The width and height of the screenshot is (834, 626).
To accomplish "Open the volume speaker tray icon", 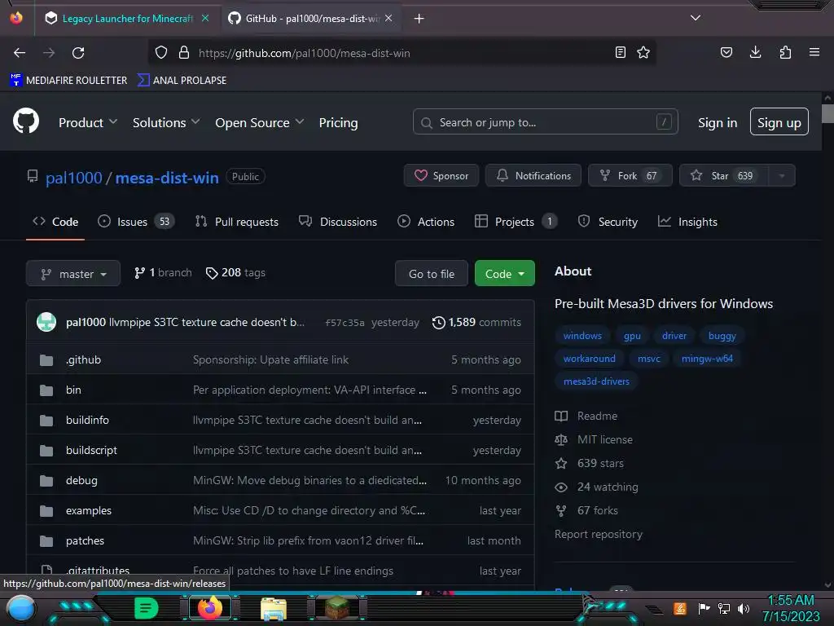I will click(x=744, y=608).
